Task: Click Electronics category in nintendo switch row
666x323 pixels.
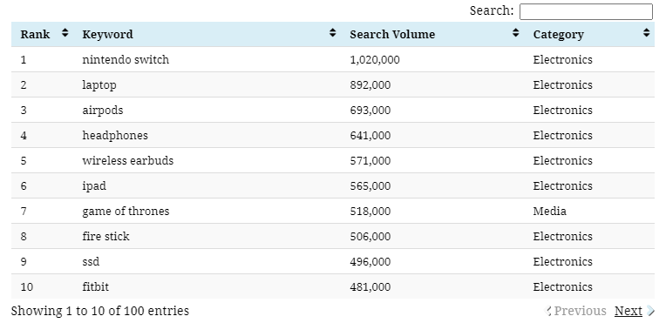Action: pos(563,59)
